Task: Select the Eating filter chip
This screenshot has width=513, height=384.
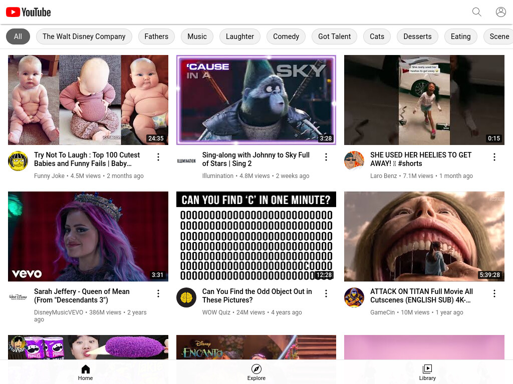Action: point(461,36)
